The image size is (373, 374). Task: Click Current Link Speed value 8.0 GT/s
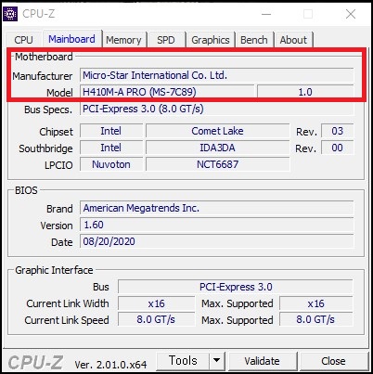tap(156, 319)
